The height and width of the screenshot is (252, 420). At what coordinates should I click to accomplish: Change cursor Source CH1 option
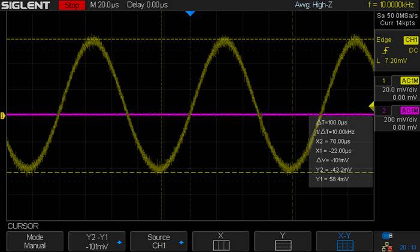[x=158, y=241]
